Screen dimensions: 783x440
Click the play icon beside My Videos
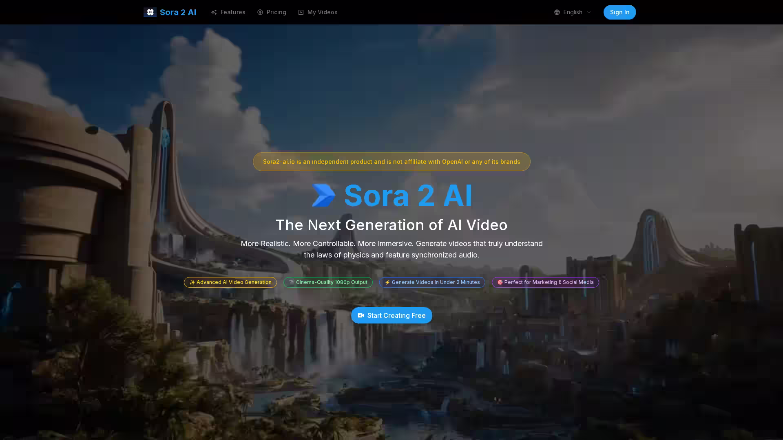pyautogui.click(x=301, y=12)
